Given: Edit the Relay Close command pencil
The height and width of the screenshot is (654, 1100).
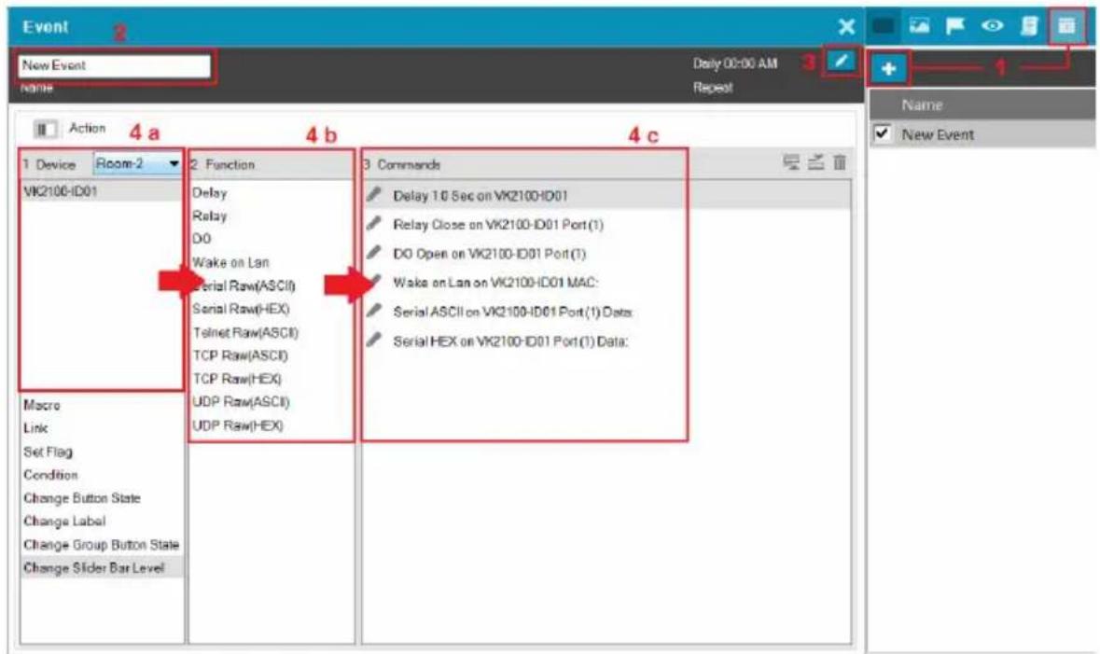Looking at the screenshot, I should click(x=374, y=224).
